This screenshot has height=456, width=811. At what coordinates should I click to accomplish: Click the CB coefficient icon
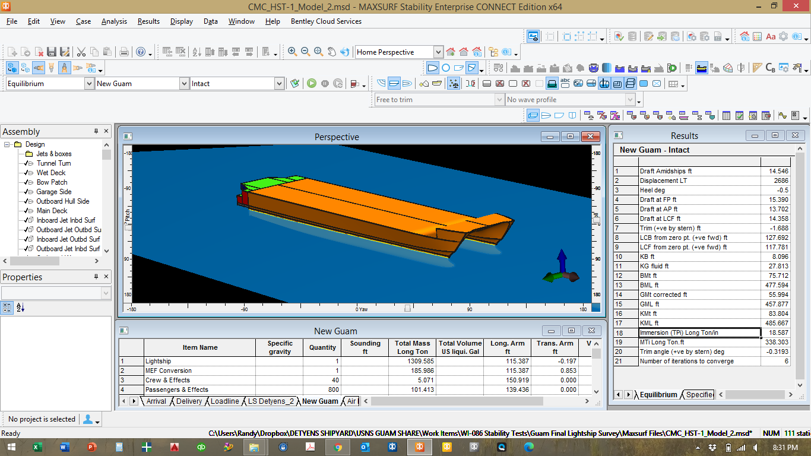tap(770, 68)
